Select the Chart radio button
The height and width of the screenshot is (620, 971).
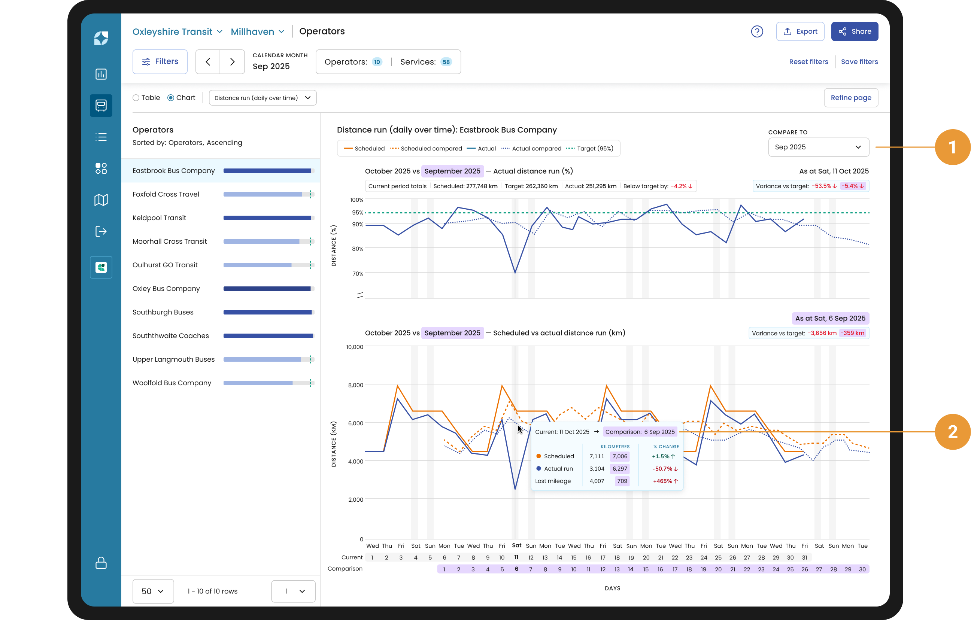click(170, 98)
